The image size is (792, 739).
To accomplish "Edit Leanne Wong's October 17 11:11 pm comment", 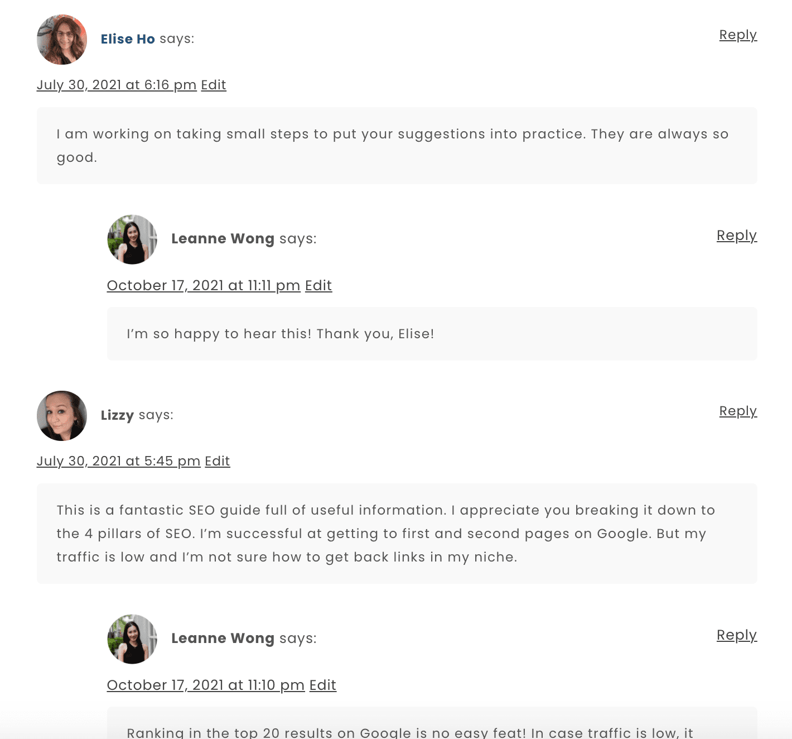I will (318, 285).
